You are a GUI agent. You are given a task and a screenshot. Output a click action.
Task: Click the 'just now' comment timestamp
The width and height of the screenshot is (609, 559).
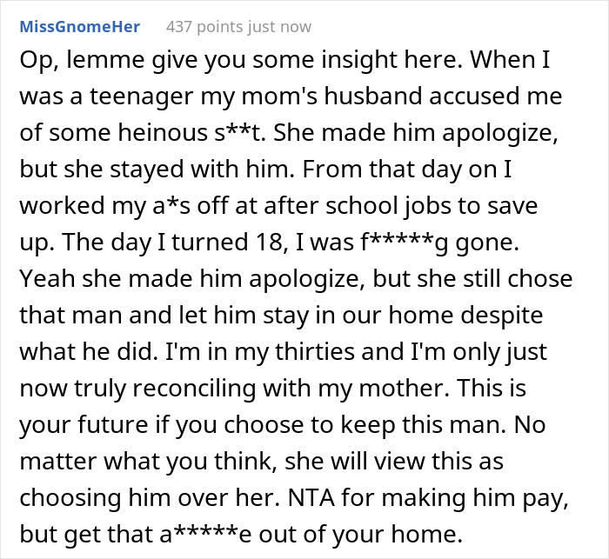pyautogui.click(x=282, y=26)
